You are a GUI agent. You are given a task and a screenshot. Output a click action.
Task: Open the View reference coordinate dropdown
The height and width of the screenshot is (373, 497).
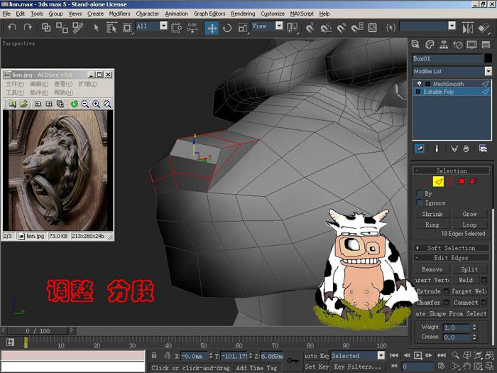[x=279, y=26]
